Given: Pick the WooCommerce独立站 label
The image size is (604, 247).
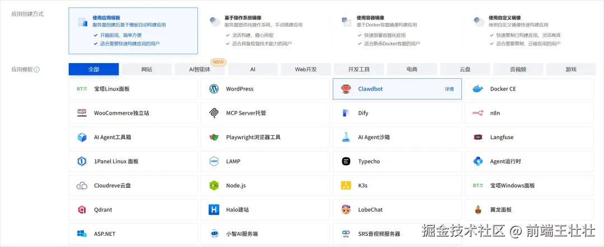Looking at the screenshot, I should pyautogui.click(x=121, y=113).
